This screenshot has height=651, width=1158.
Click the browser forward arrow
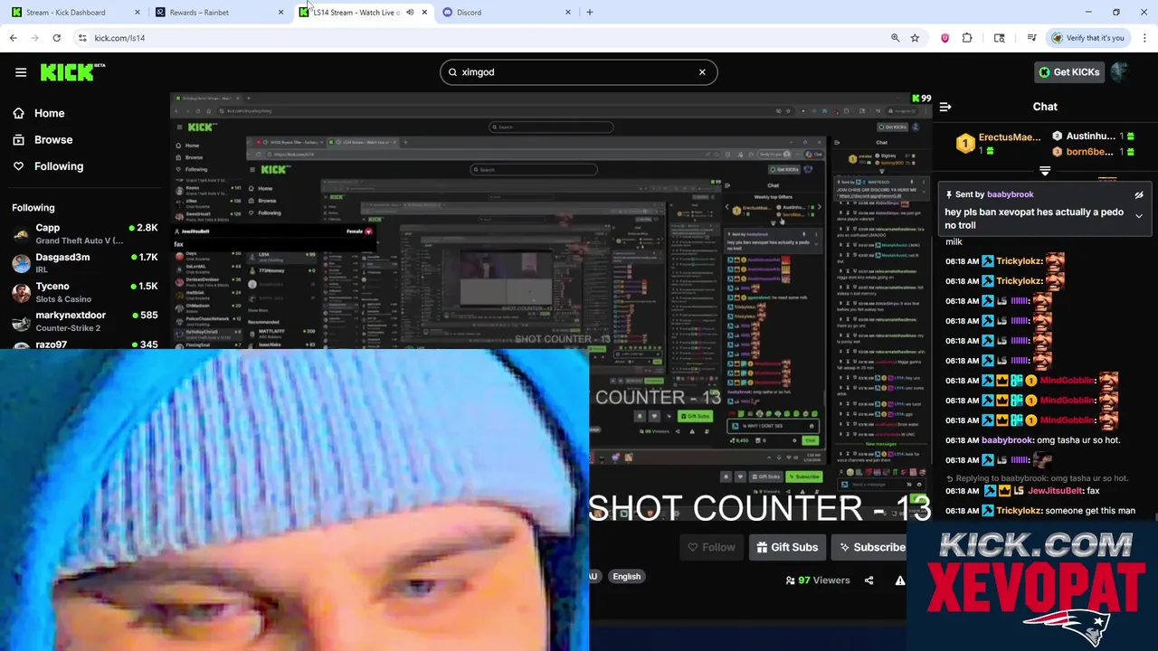34,38
